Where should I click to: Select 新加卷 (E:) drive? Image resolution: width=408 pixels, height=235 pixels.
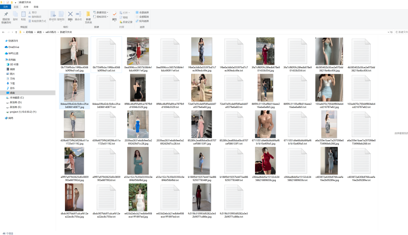(x=15, y=107)
